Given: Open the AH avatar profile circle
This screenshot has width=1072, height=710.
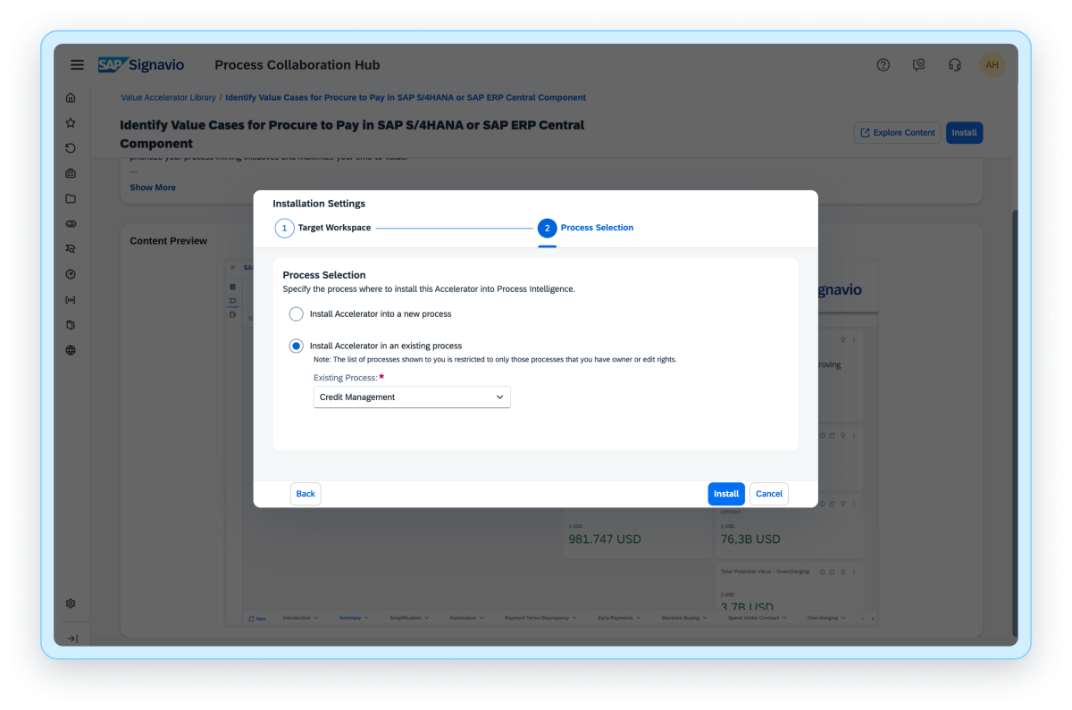Looking at the screenshot, I should click(992, 64).
